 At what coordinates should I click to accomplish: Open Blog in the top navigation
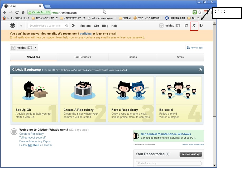[105, 26]
